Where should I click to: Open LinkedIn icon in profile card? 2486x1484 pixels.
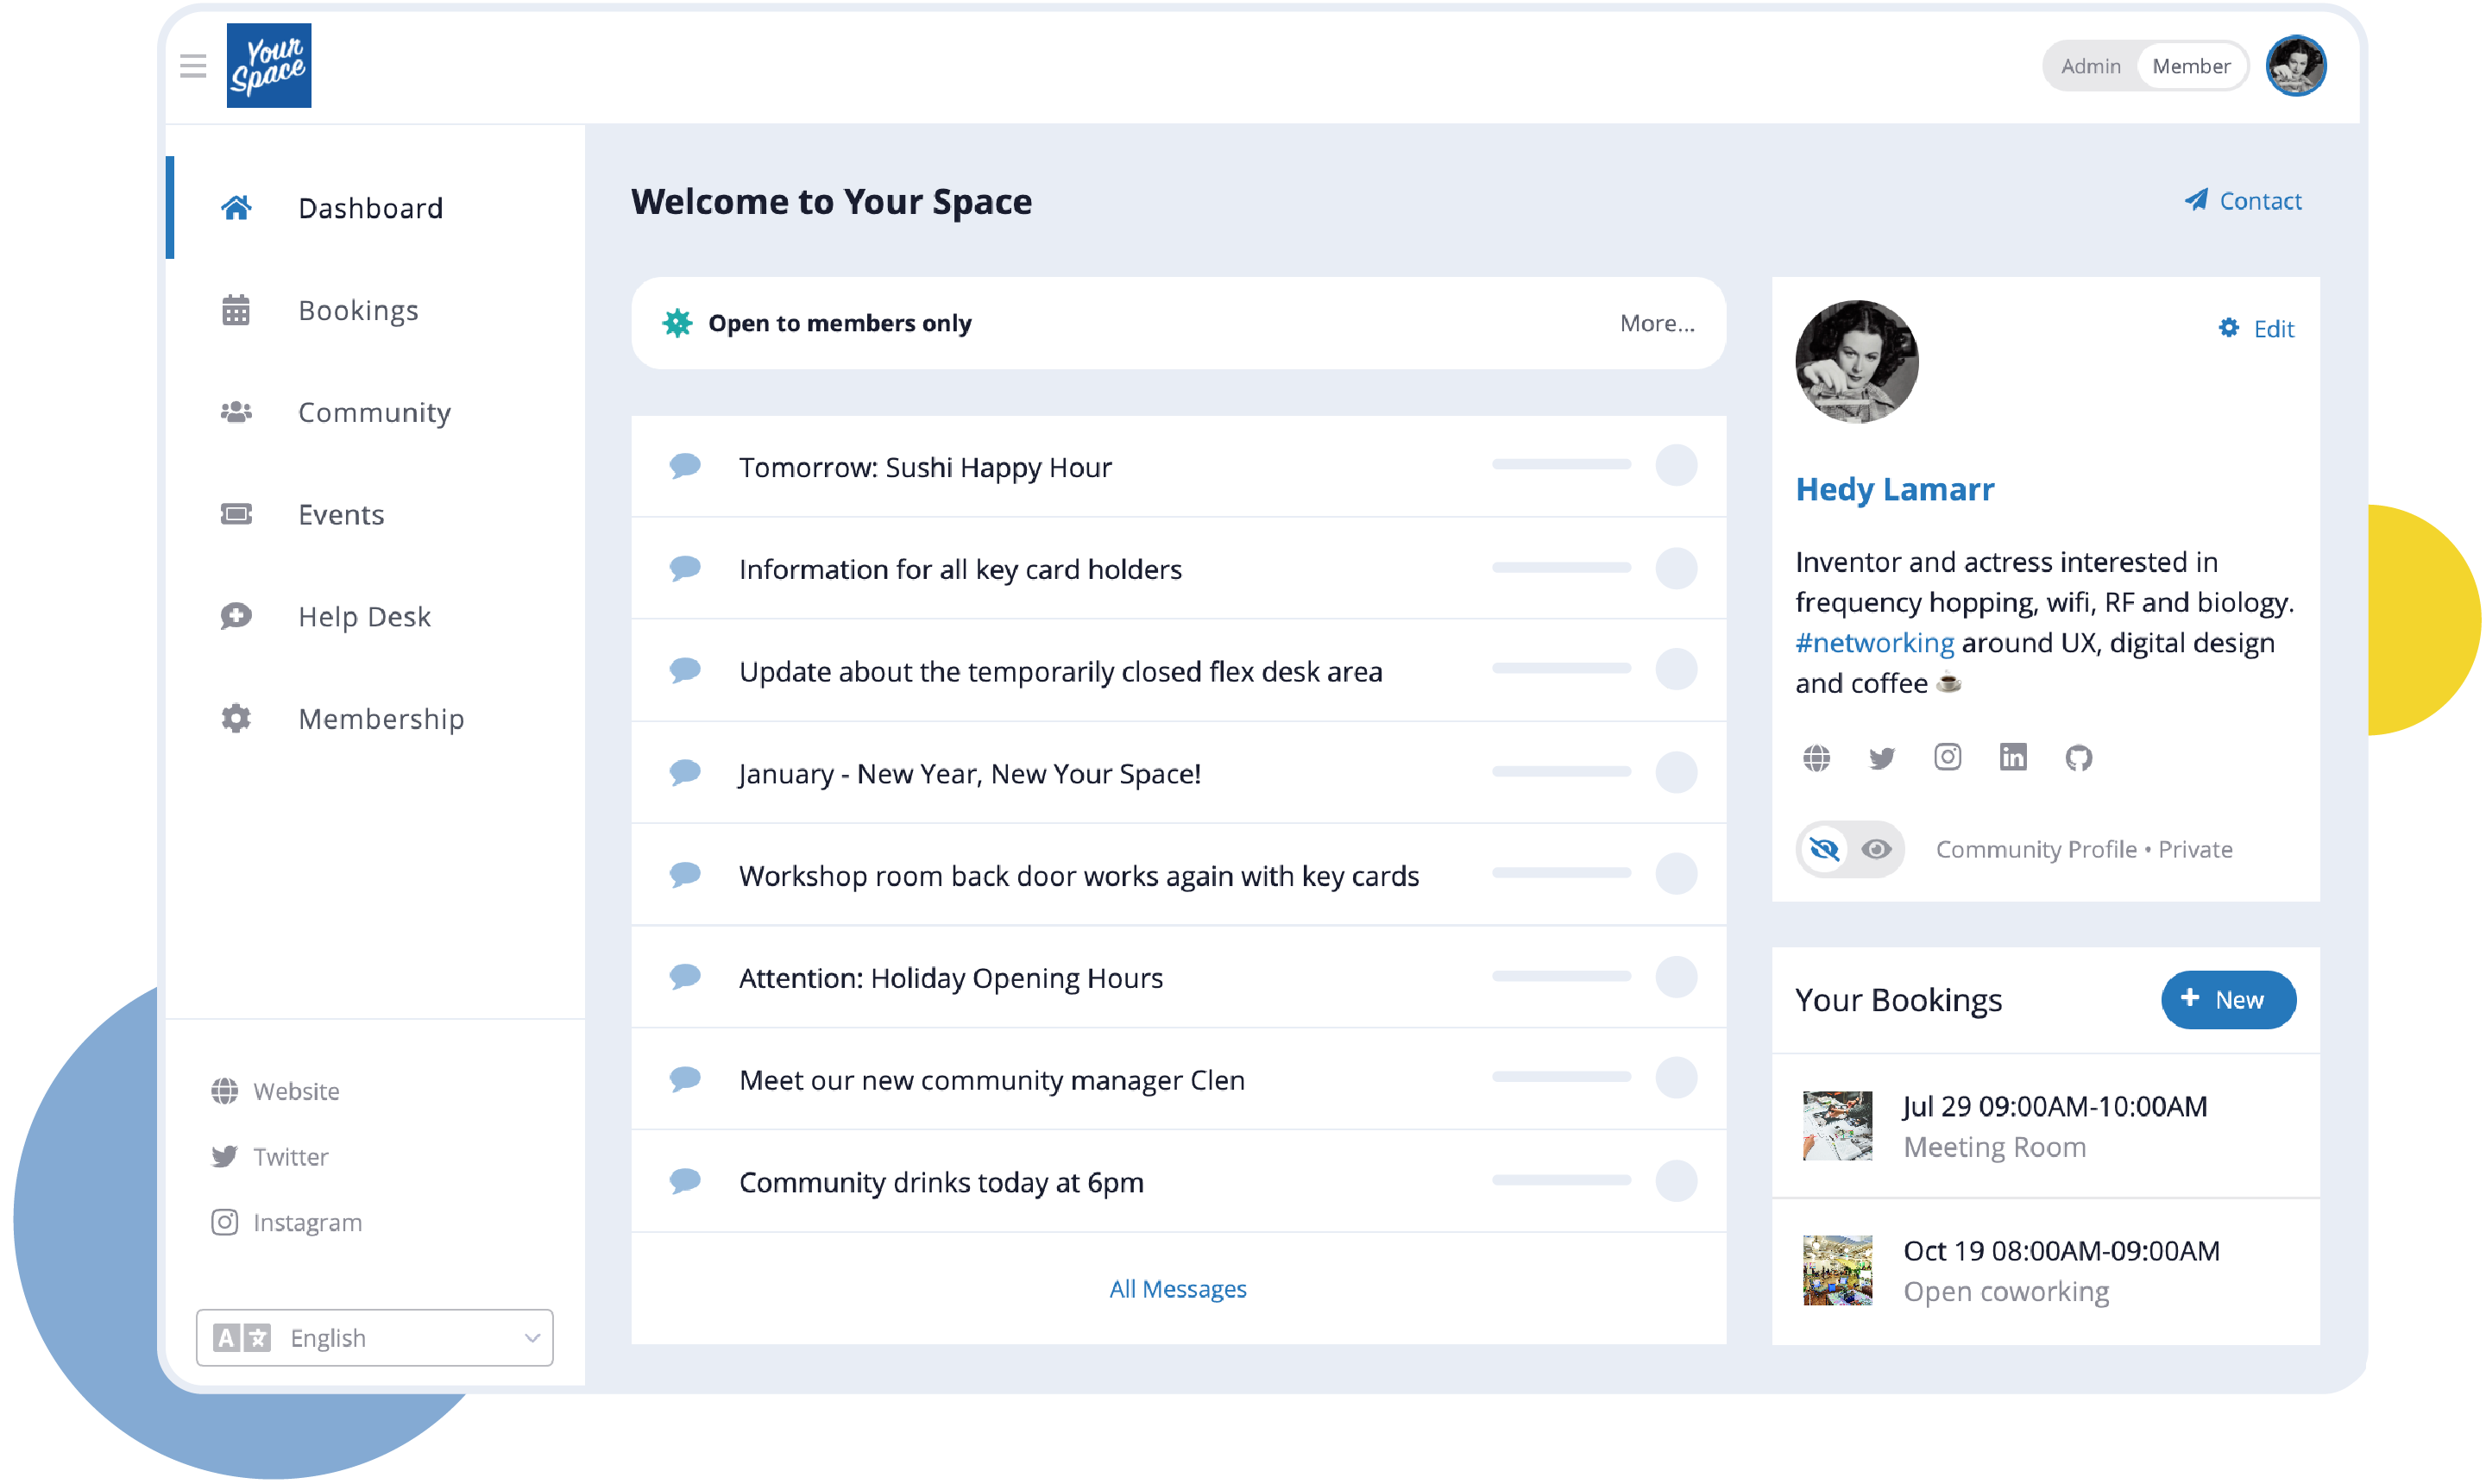click(2013, 757)
